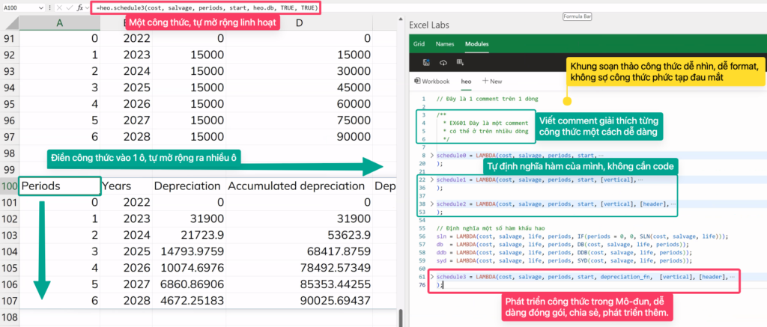Click the New module button
Image resolution: width=767 pixels, height=327 pixels.
(x=492, y=81)
